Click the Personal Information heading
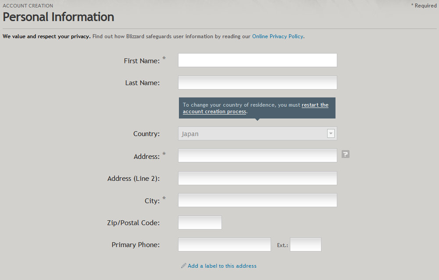 (x=58, y=17)
